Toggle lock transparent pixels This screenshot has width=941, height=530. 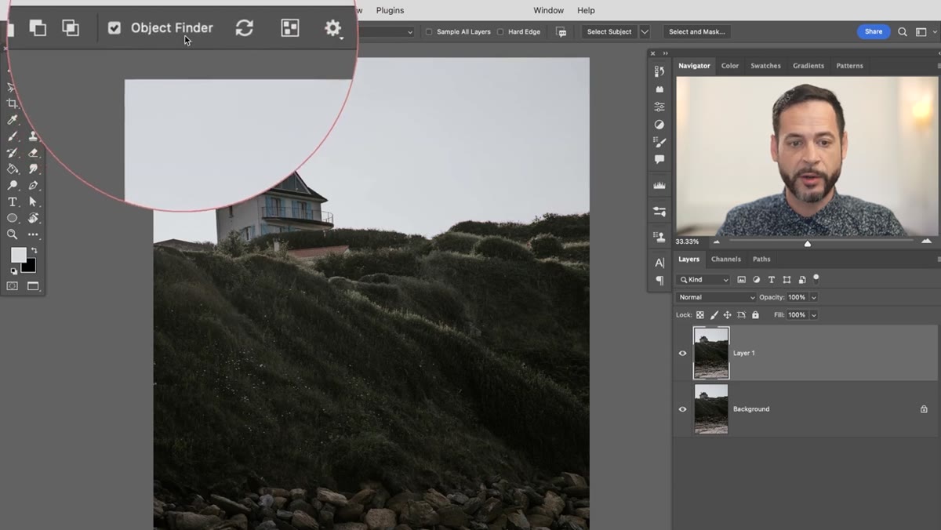700,315
